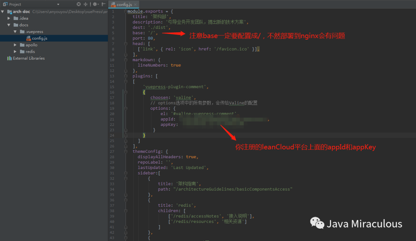Click the repoLabel property on line 29

coord(149,162)
